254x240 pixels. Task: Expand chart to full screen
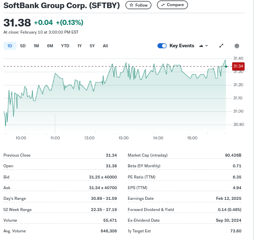click(221, 46)
